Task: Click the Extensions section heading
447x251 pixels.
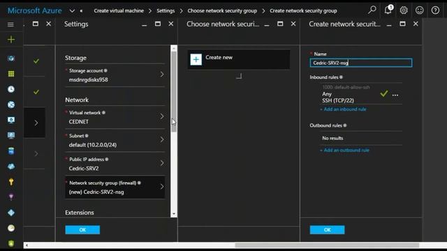Action: [x=79, y=213]
